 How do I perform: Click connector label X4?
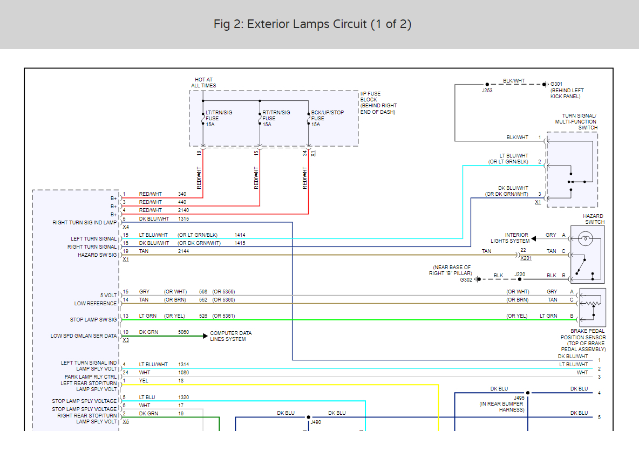(126, 227)
